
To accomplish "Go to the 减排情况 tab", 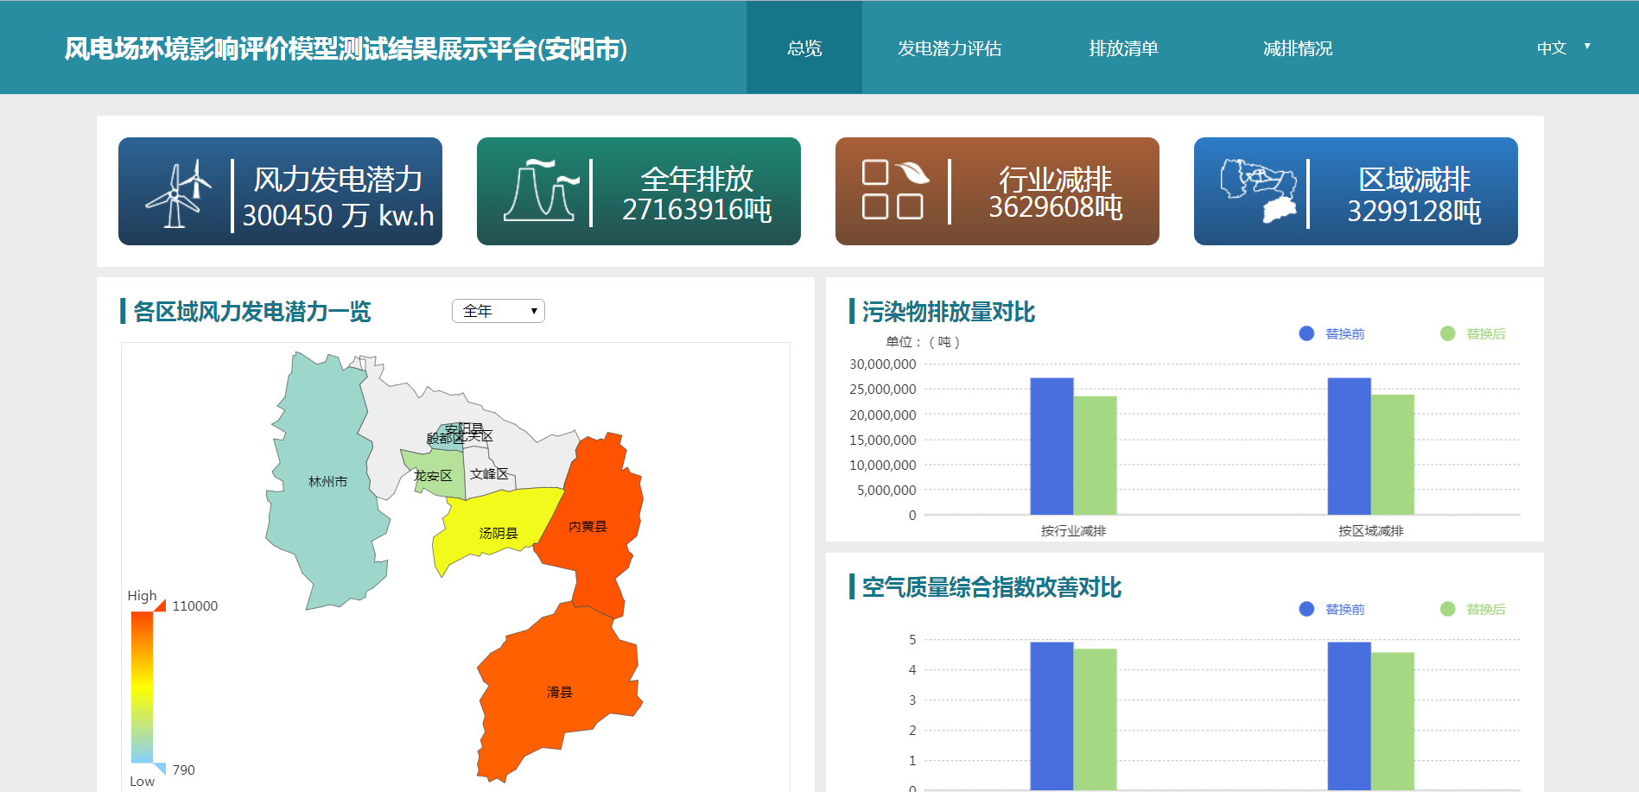I will point(1297,48).
